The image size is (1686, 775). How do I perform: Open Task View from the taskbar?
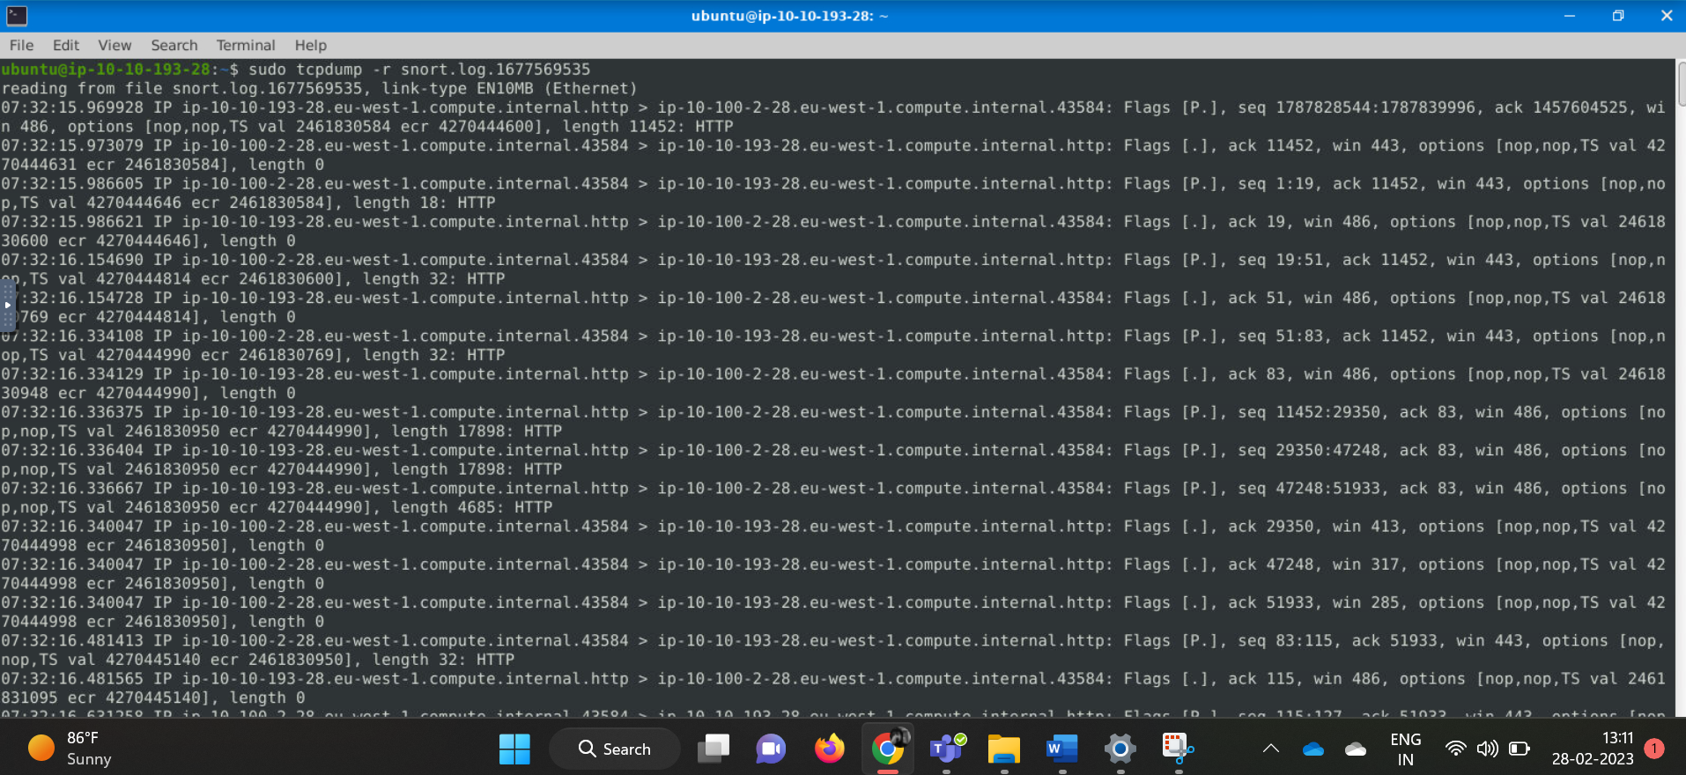(714, 749)
